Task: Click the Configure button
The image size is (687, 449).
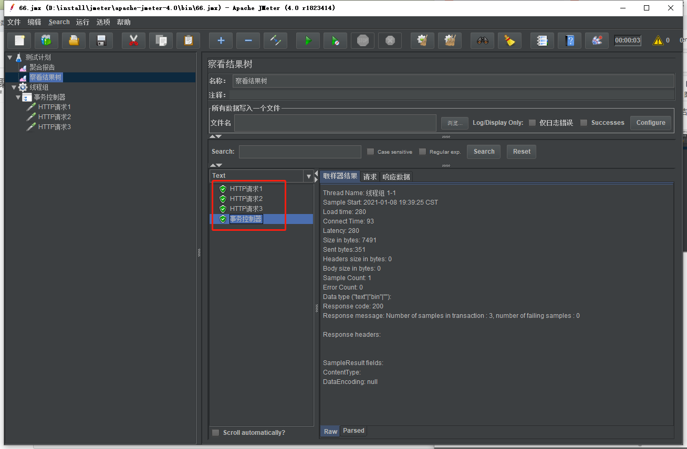Action: click(651, 123)
